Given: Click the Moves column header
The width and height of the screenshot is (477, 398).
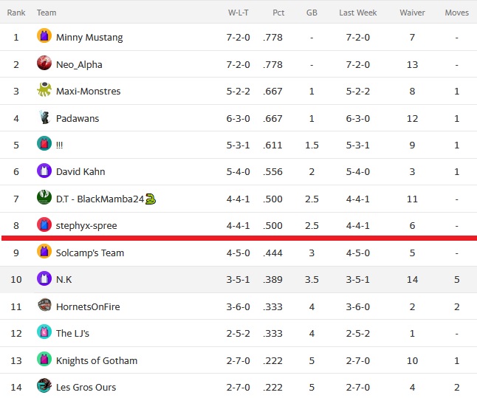Looking at the screenshot, I should point(456,13).
